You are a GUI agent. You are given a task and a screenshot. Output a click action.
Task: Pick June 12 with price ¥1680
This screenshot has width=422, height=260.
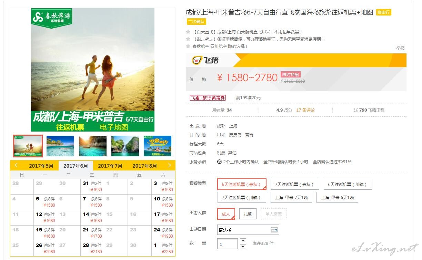click(x=45, y=218)
